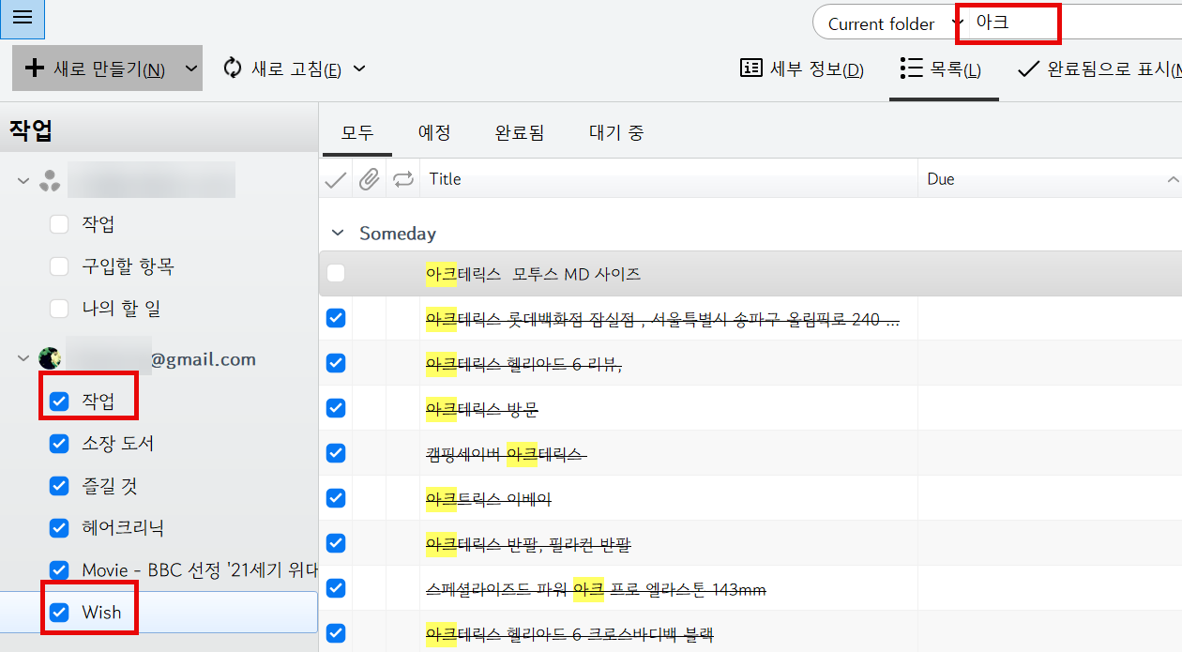This screenshot has width=1182, height=652.
Task: Uncheck the 캠핑세이버 아크테릭스 task checkbox
Action: (336, 453)
